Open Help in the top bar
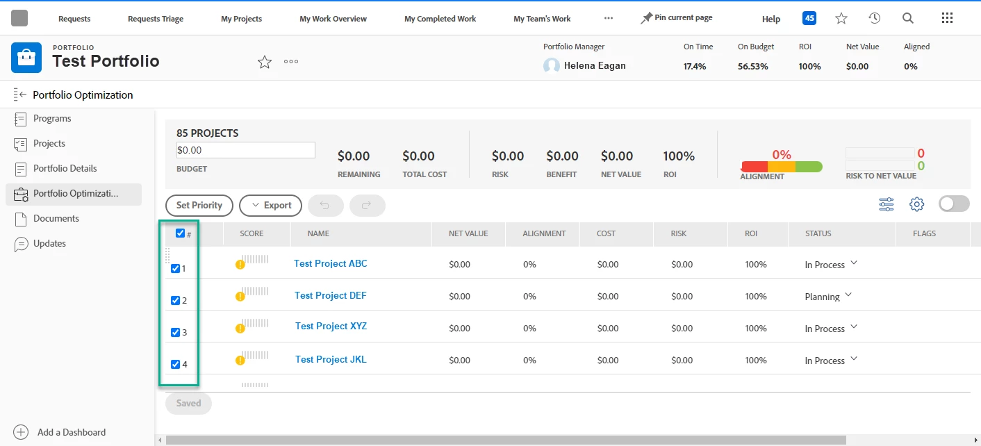 click(771, 19)
